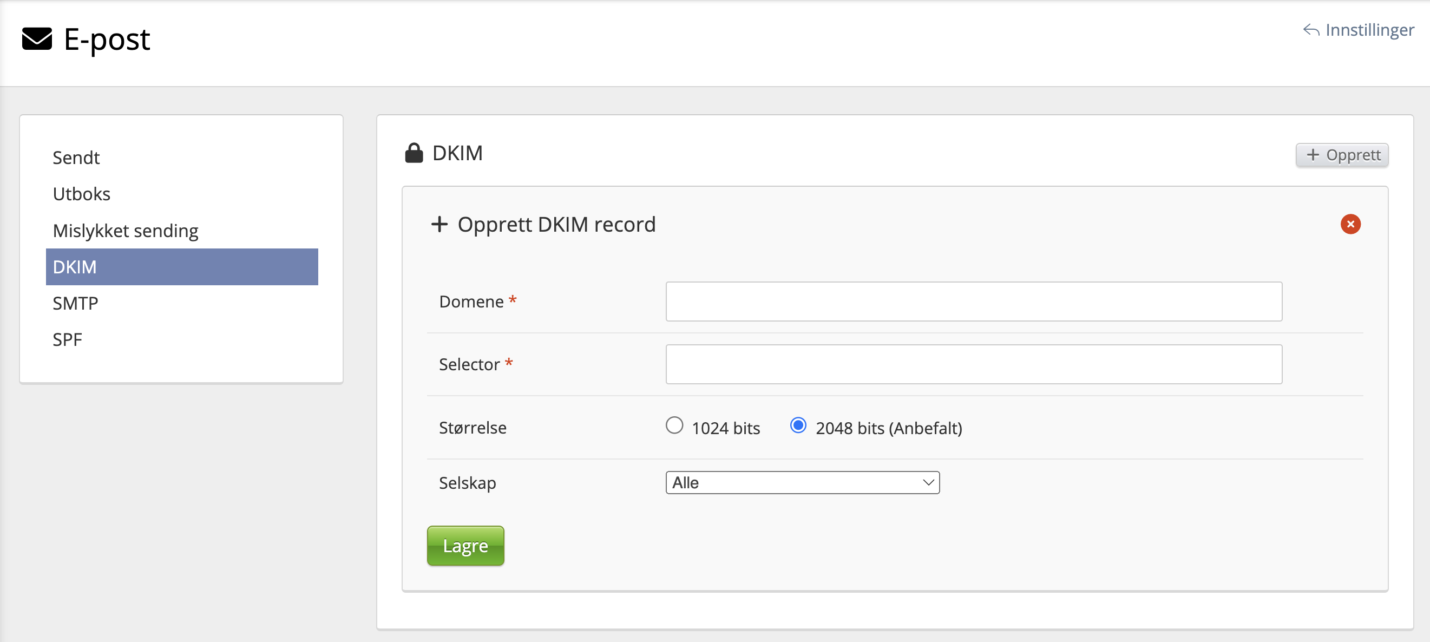Click the Størrelse label
The width and height of the screenshot is (1430, 642).
[473, 428]
